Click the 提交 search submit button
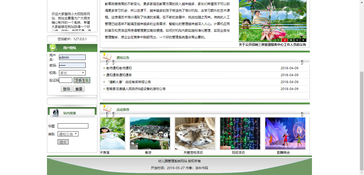This screenshot has height=175, width=364. pos(63,142)
